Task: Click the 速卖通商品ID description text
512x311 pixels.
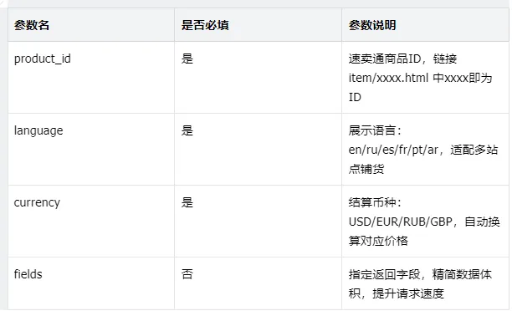Action: pyautogui.click(x=385, y=59)
